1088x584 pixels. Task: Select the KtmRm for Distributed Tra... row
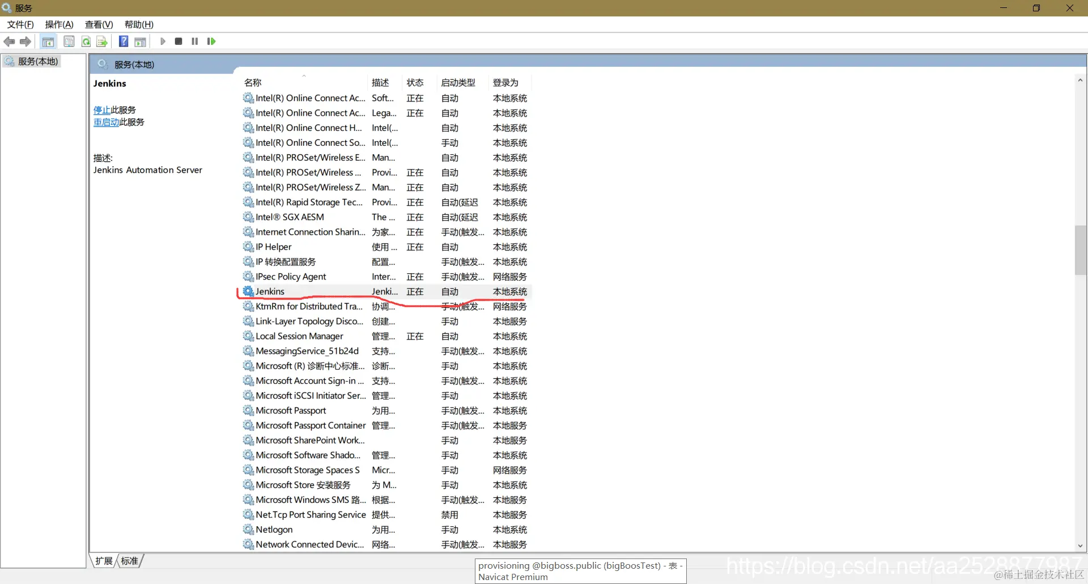click(x=387, y=306)
